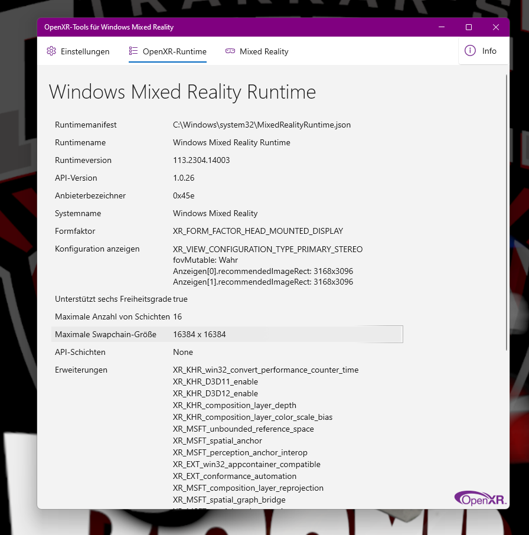Click the OpenXR logo
529x535 pixels.
[480, 498]
